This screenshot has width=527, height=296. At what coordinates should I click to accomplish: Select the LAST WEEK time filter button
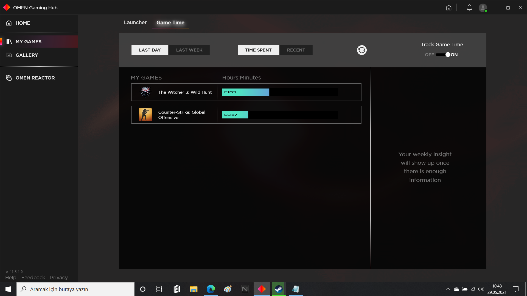[189, 50]
